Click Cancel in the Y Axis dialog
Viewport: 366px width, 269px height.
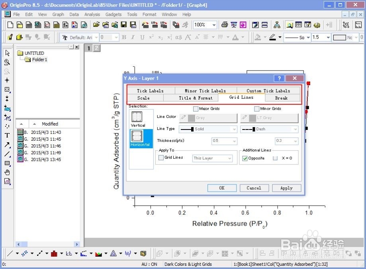click(x=254, y=188)
